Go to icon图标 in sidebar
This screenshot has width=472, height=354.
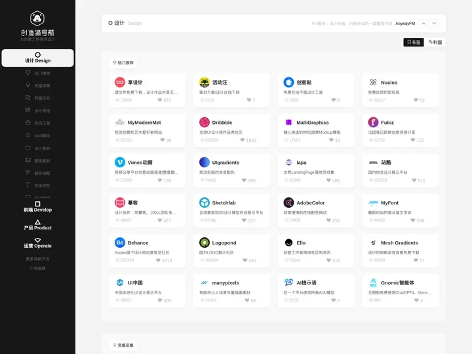coord(37,136)
